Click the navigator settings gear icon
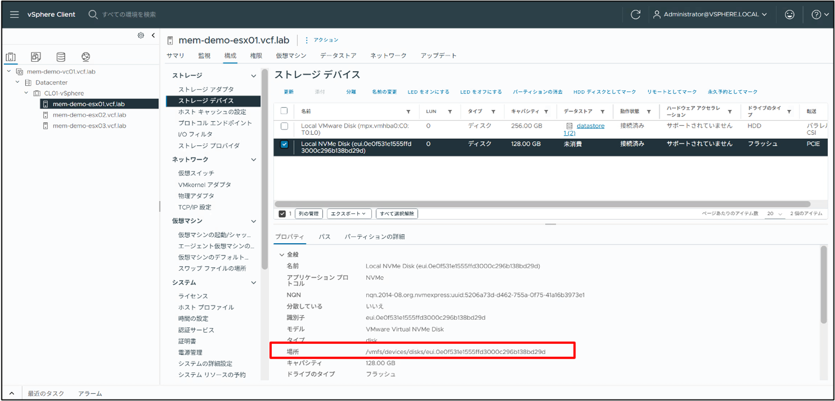 tap(141, 36)
